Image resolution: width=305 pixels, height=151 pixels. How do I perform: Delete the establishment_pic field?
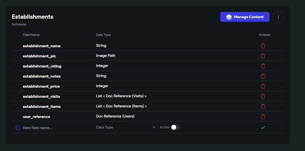pos(263,56)
